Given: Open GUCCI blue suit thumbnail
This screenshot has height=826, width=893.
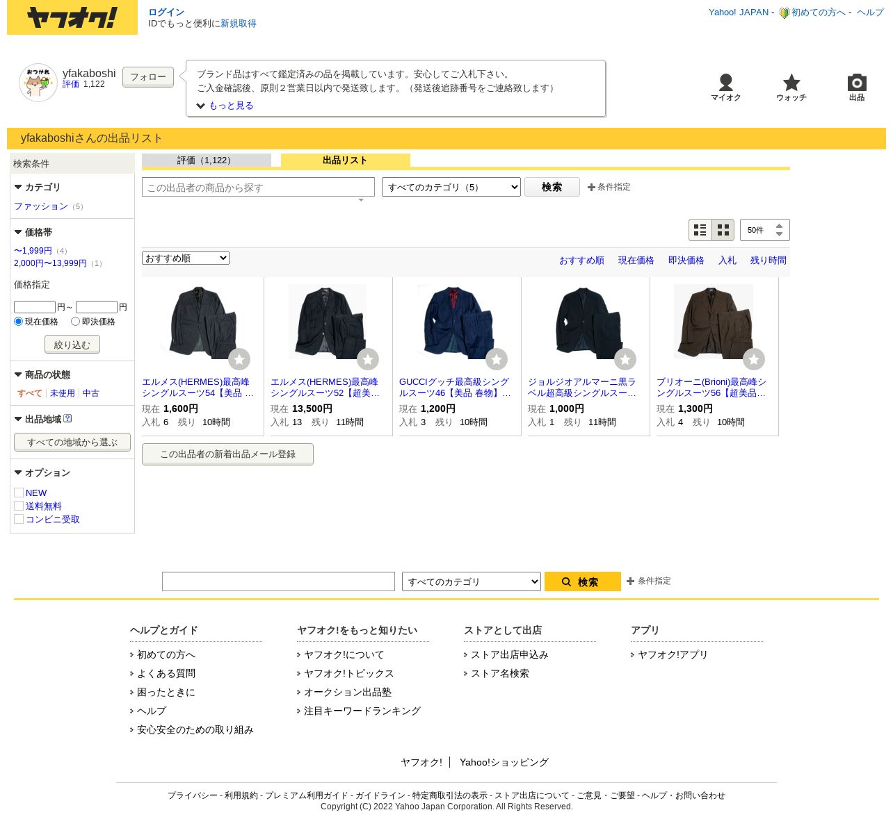Looking at the screenshot, I should tap(456, 322).
